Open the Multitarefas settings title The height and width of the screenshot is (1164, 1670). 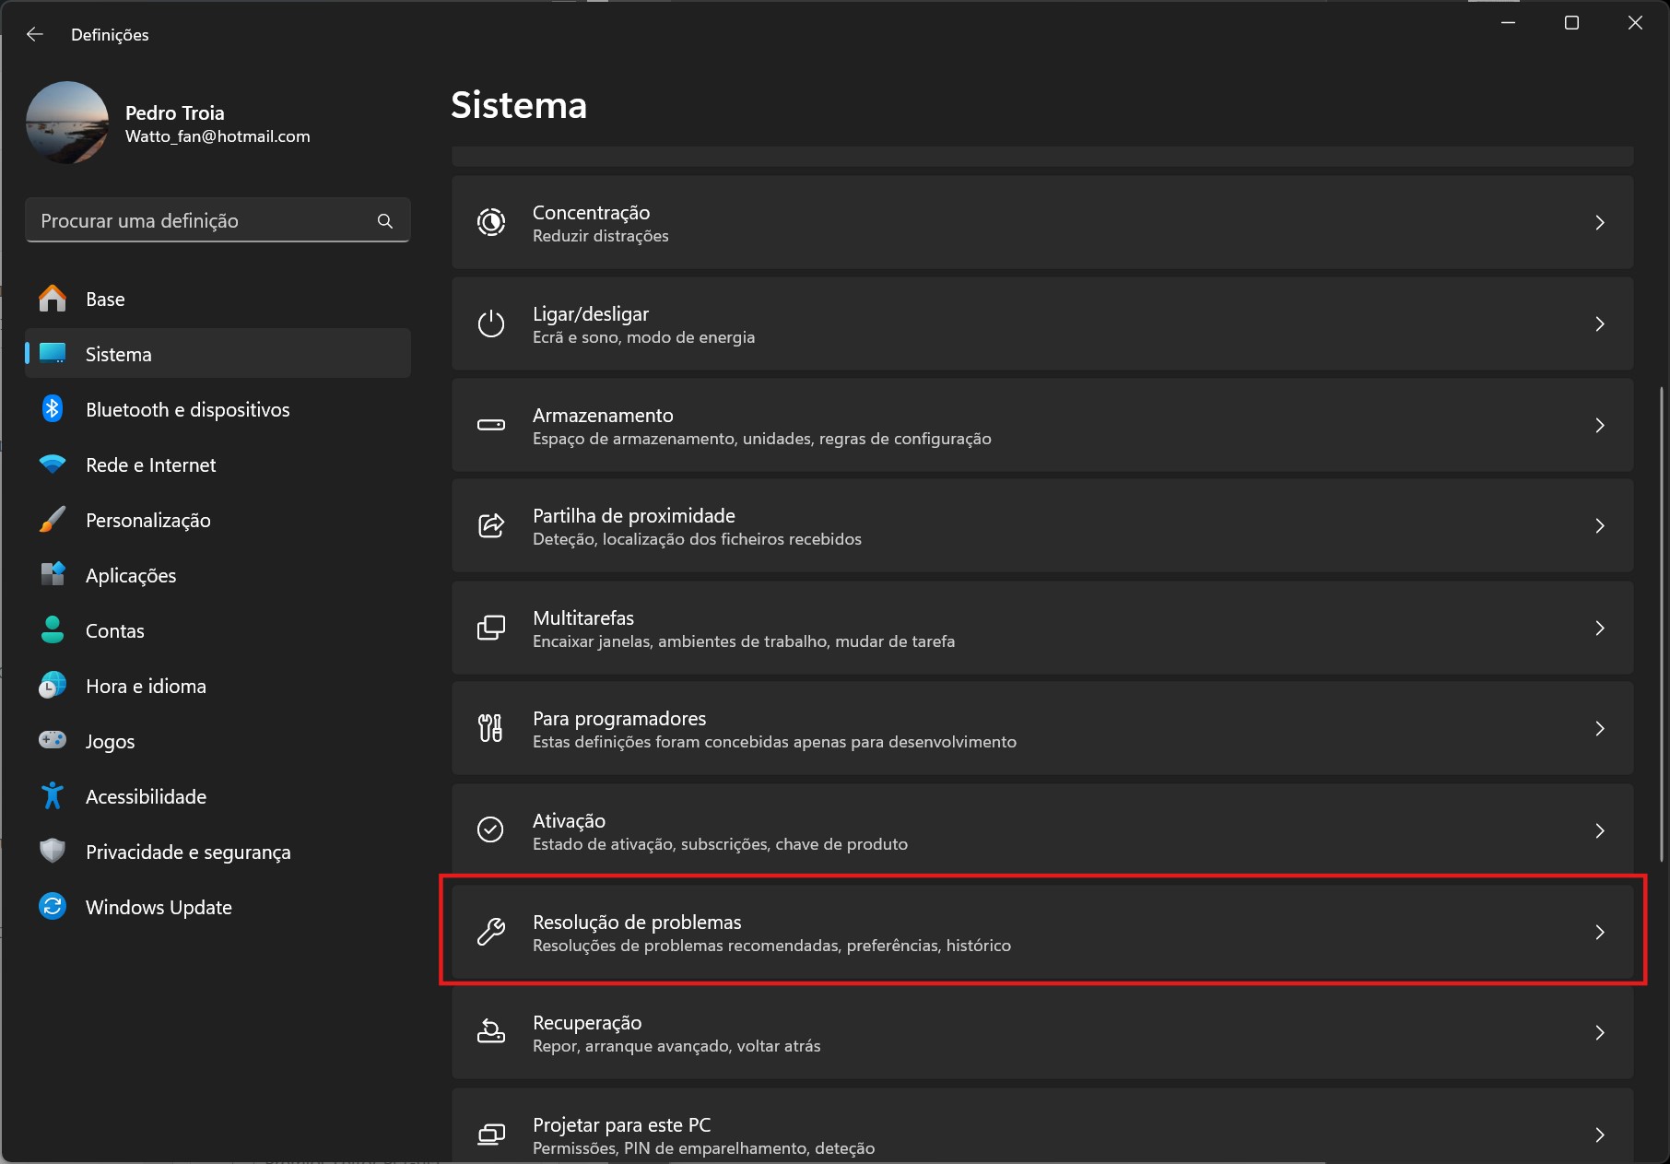click(583, 617)
